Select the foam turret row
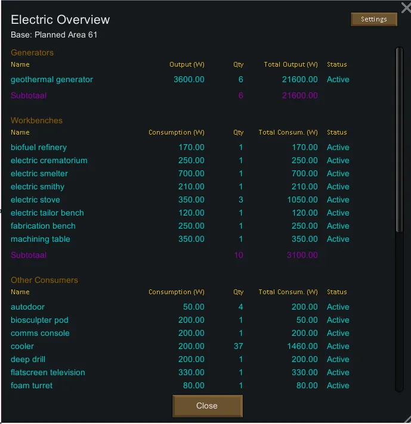 [x=32, y=386]
